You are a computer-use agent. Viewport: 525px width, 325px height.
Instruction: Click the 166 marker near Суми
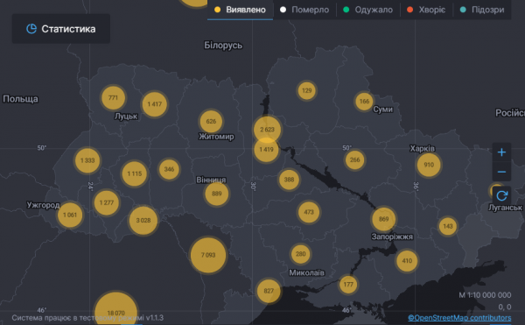364,101
